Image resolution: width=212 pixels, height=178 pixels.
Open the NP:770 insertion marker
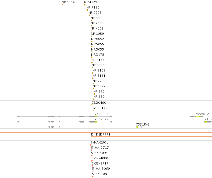pyautogui.click(x=93, y=83)
